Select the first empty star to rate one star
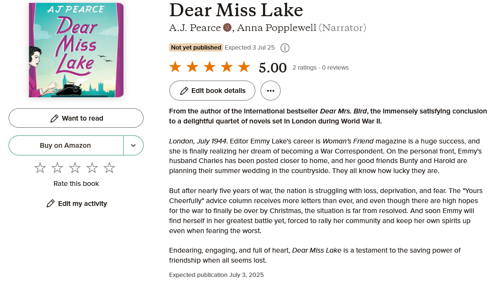494x286 pixels. pos(40,167)
